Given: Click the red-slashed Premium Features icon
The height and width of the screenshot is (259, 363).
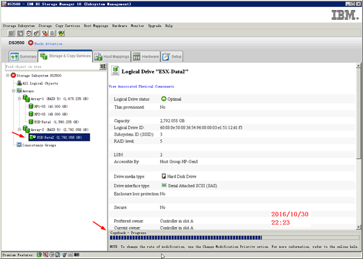Looking at the screenshot, I should [x=45, y=255].
